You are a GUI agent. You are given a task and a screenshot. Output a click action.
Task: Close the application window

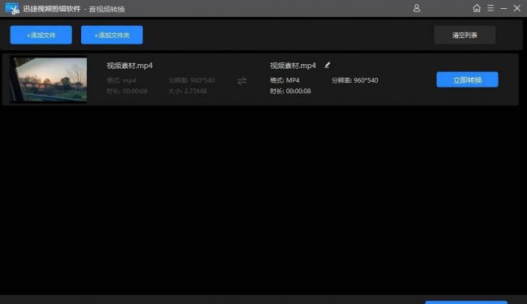(517, 8)
